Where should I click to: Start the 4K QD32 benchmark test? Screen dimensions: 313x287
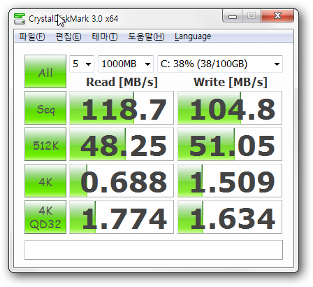tap(45, 217)
